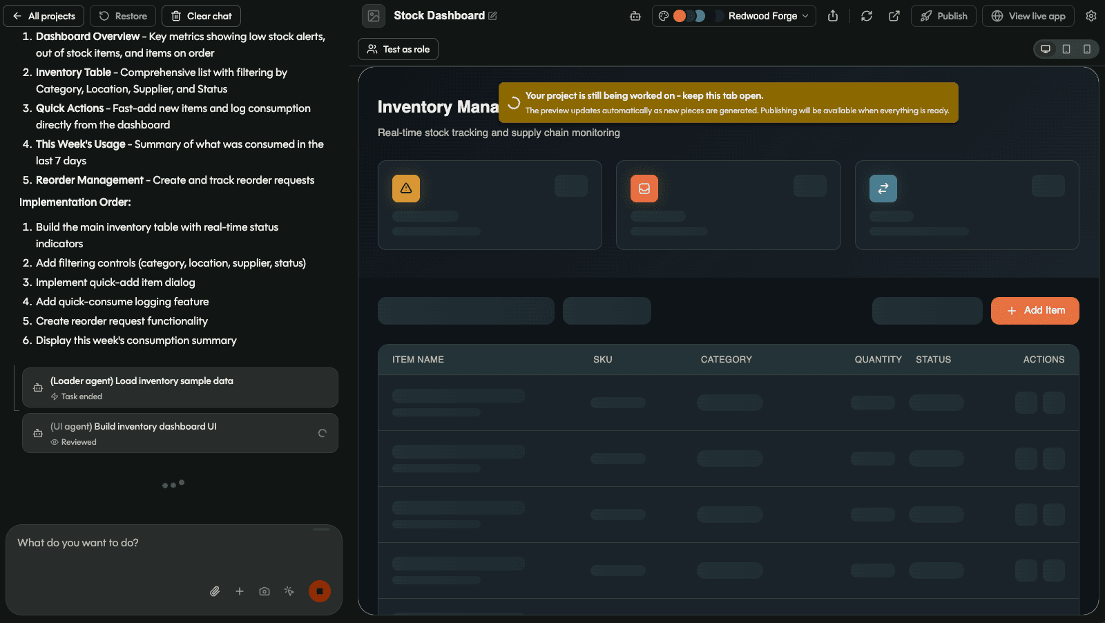Click View live app button
The width and height of the screenshot is (1105, 623).
coord(1028,16)
